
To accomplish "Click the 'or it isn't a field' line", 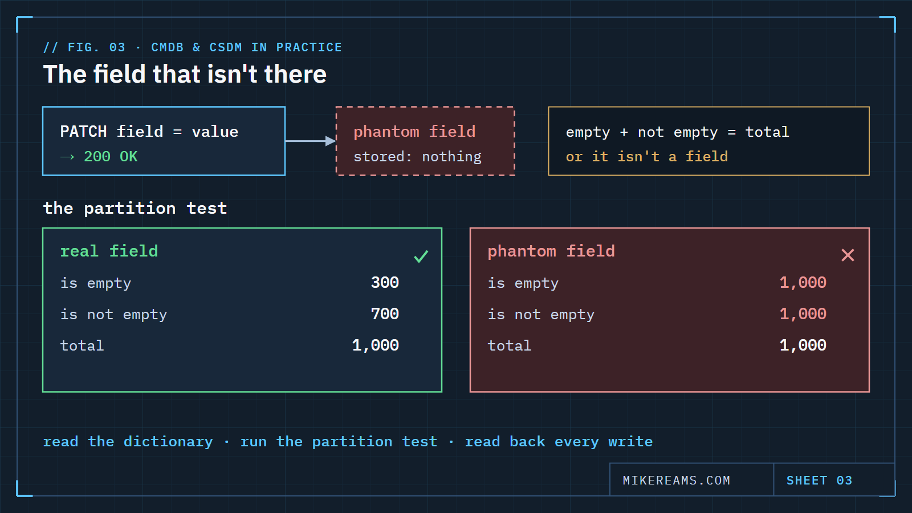I will (646, 156).
